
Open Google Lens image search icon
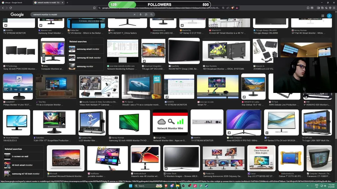(x=146, y=14)
